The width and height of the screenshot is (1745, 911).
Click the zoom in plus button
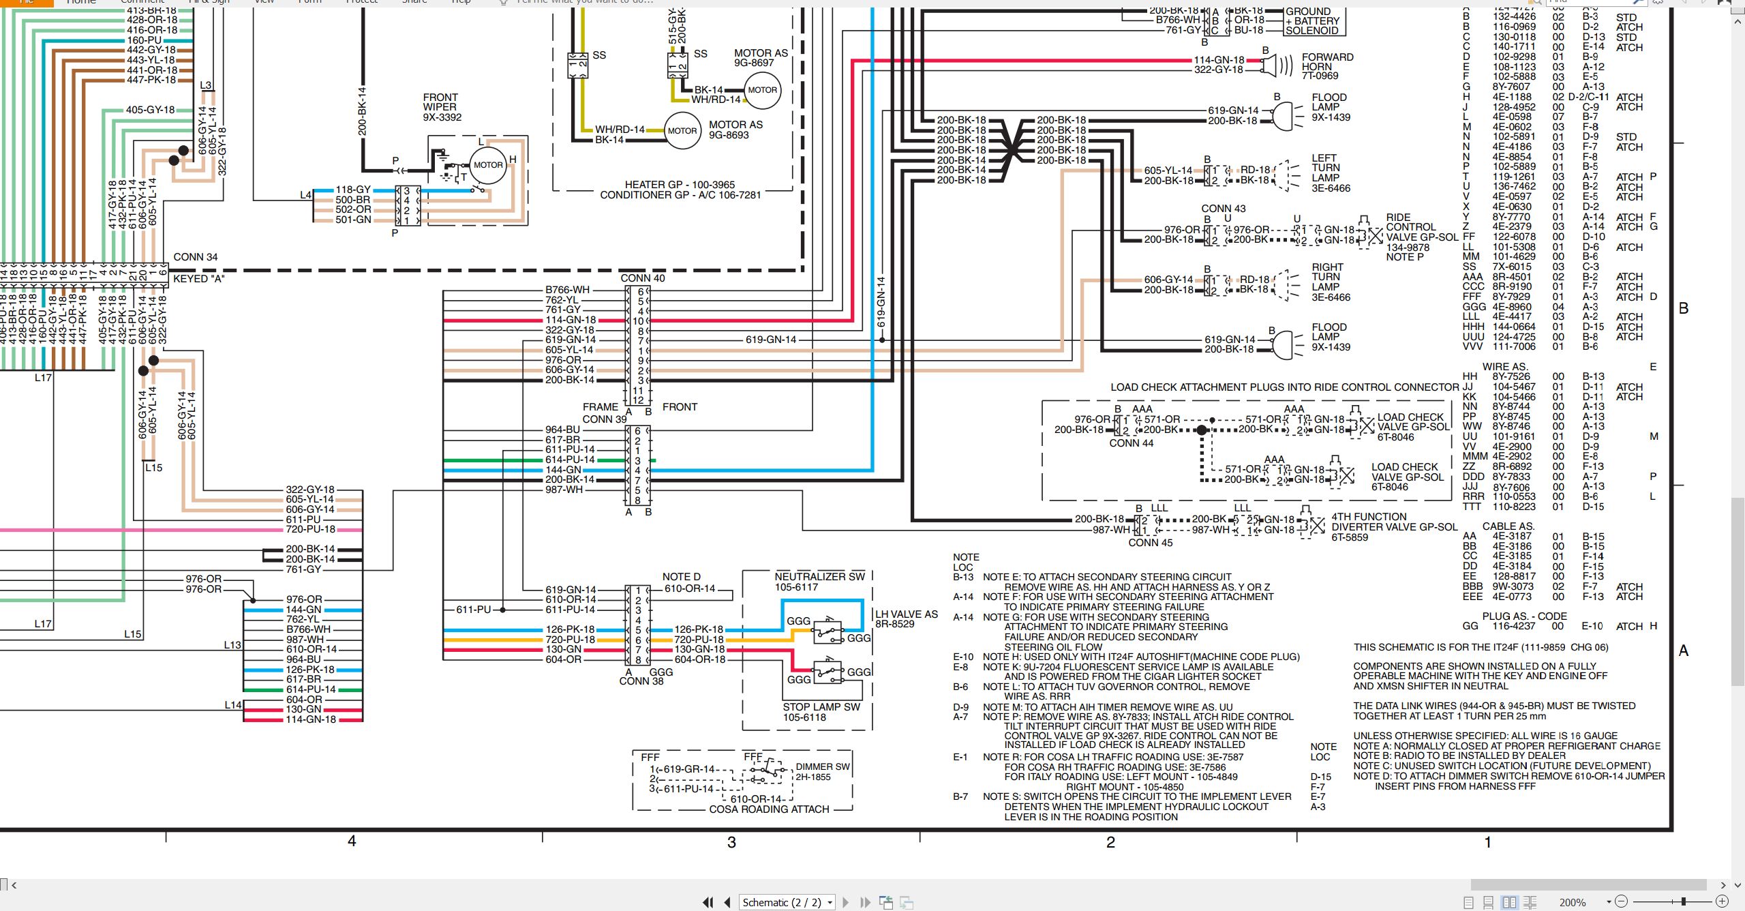tap(1722, 901)
